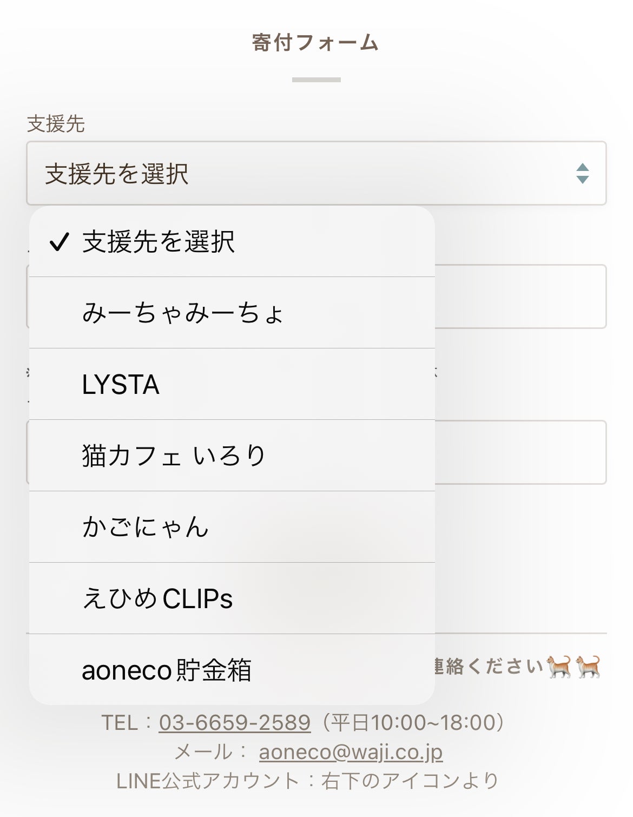The width and height of the screenshot is (633, 817).
Task: Choose みーちゃみーちょ from the list
Action: (x=183, y=313)
